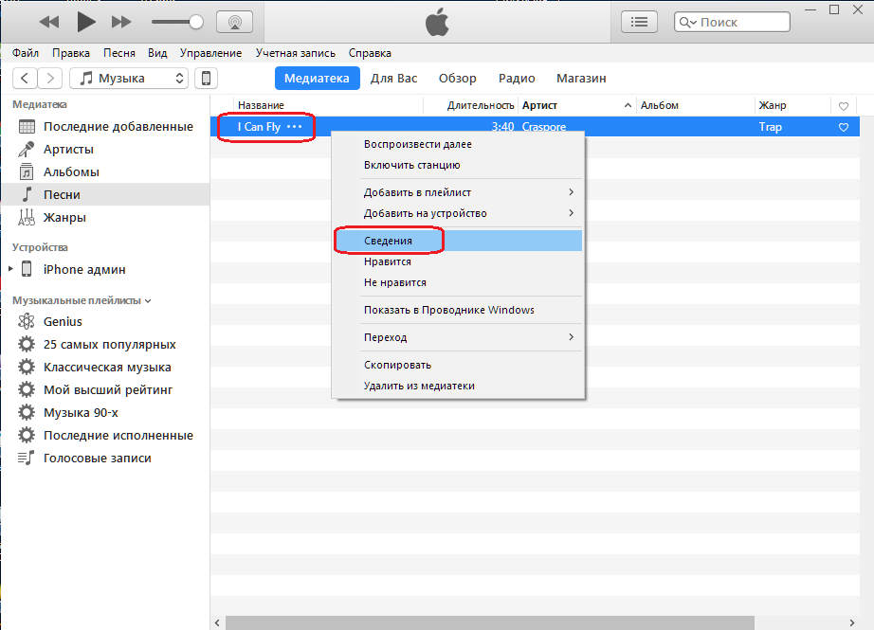
Task: Expand the Переход submenu
Action: click(457, 337)
